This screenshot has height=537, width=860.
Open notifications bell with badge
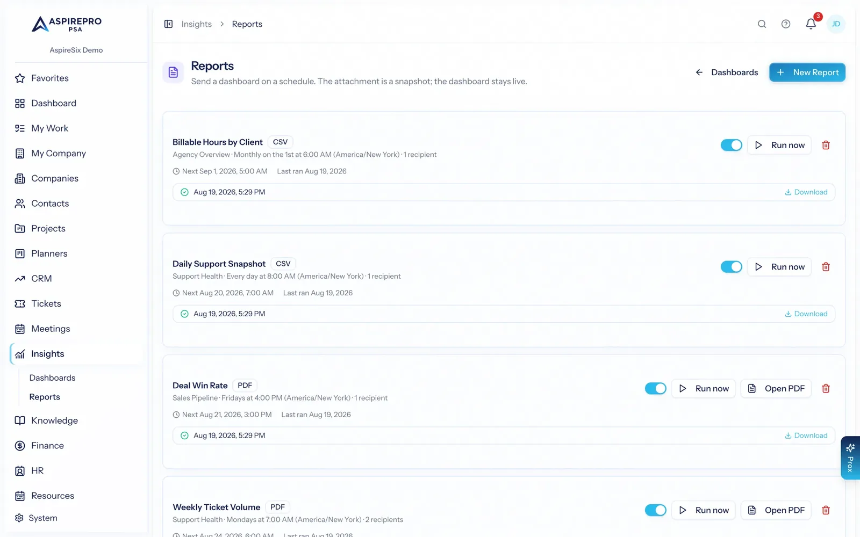click(x=811, y=24)
